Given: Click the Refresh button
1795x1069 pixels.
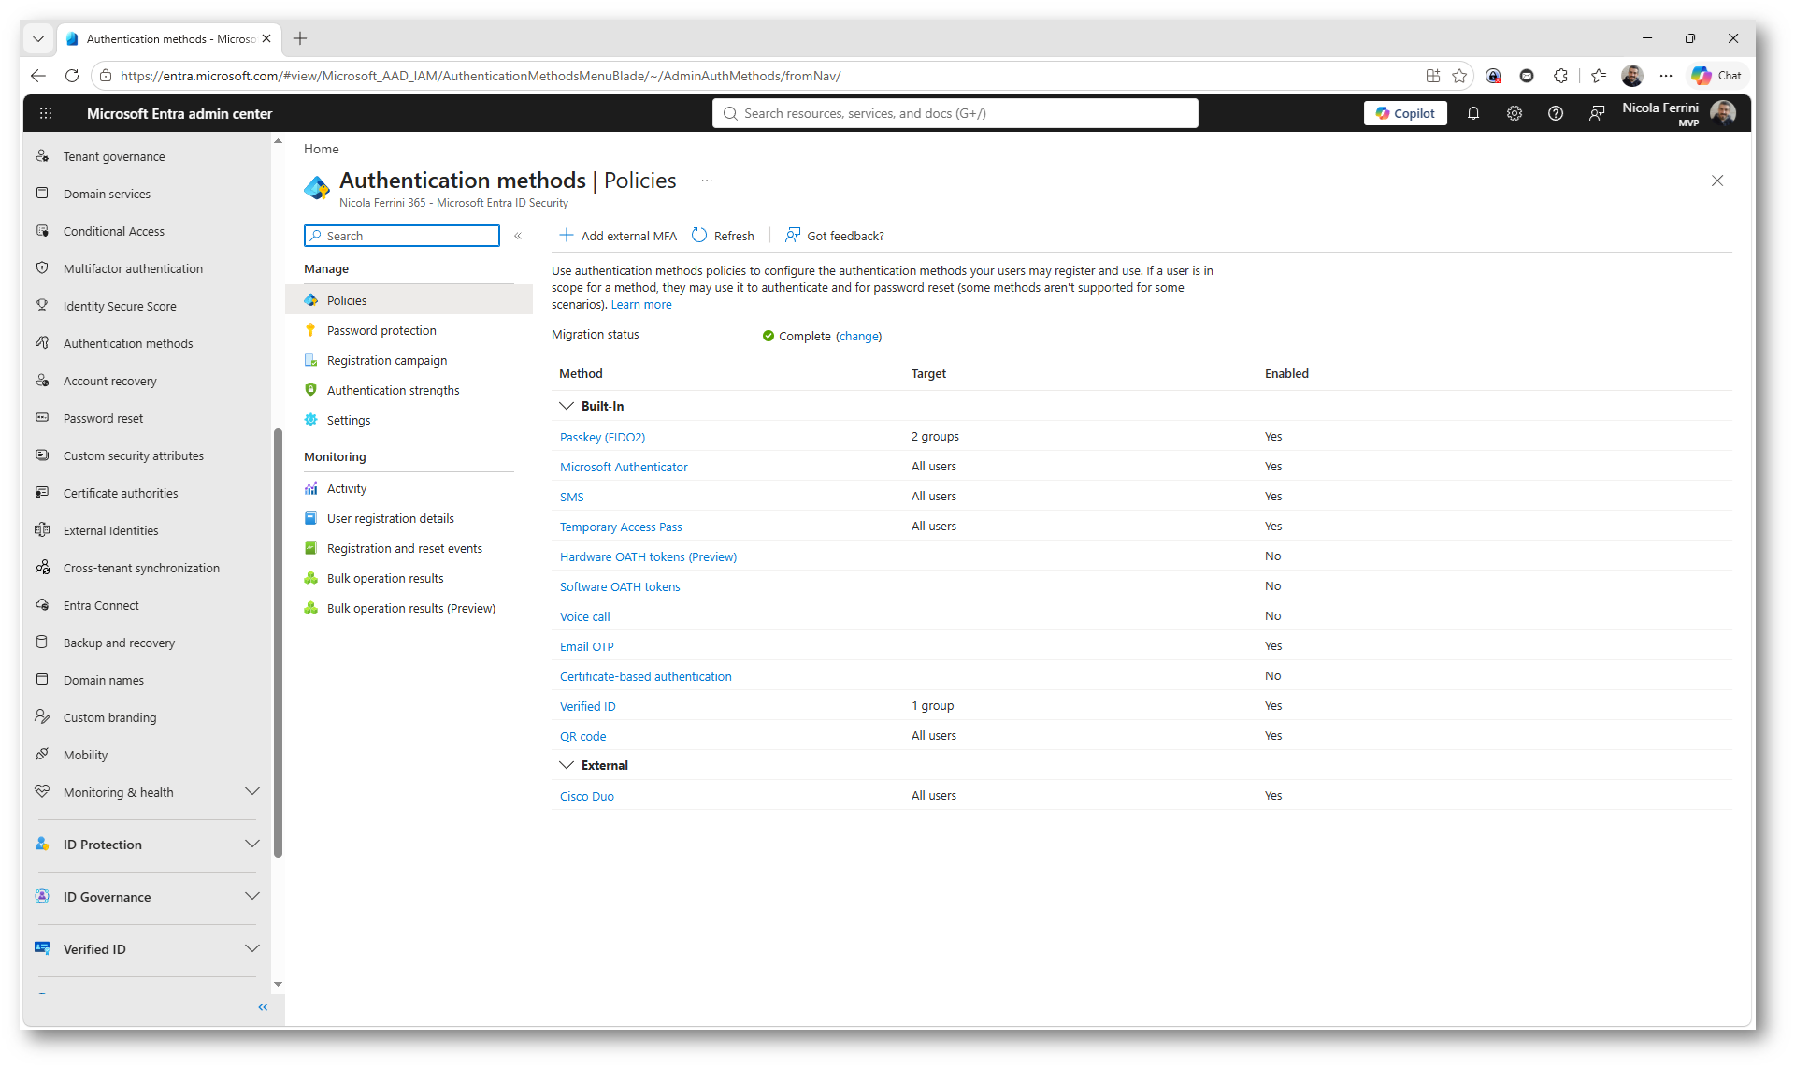Looking at the screenshot, I should click(x=723, y=236).
